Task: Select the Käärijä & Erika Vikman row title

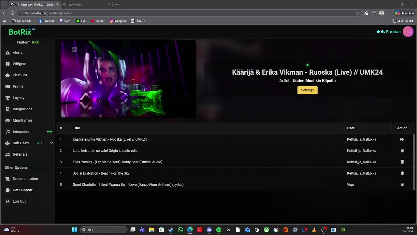Action: (110, 139)
